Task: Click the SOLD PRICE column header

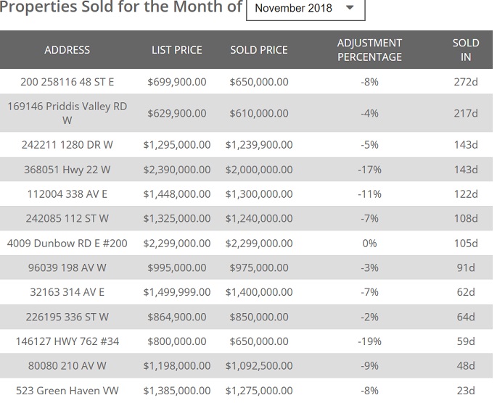Action: [259, 50]
